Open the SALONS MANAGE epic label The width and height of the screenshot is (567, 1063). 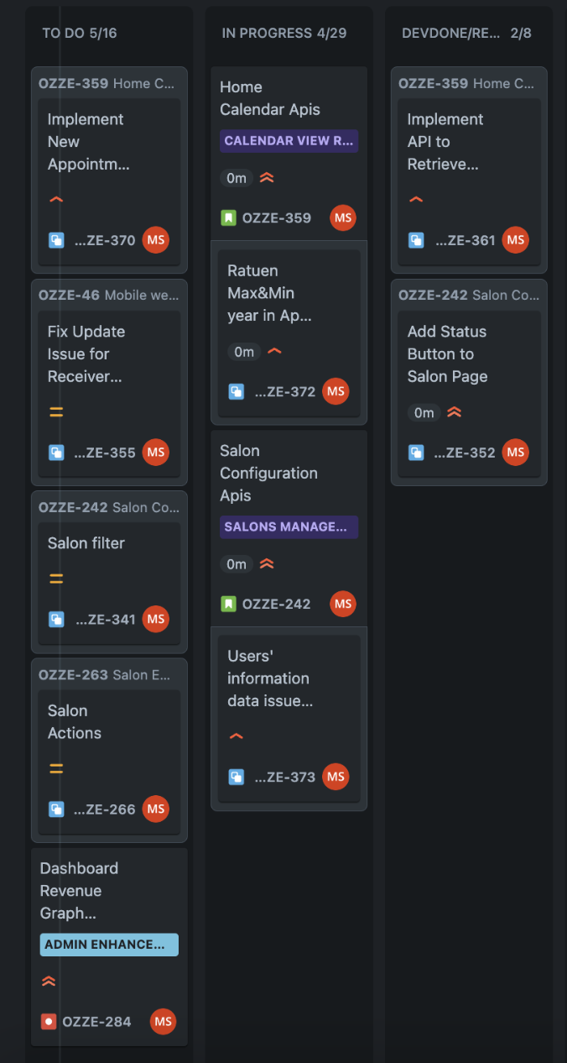point(289,527)
